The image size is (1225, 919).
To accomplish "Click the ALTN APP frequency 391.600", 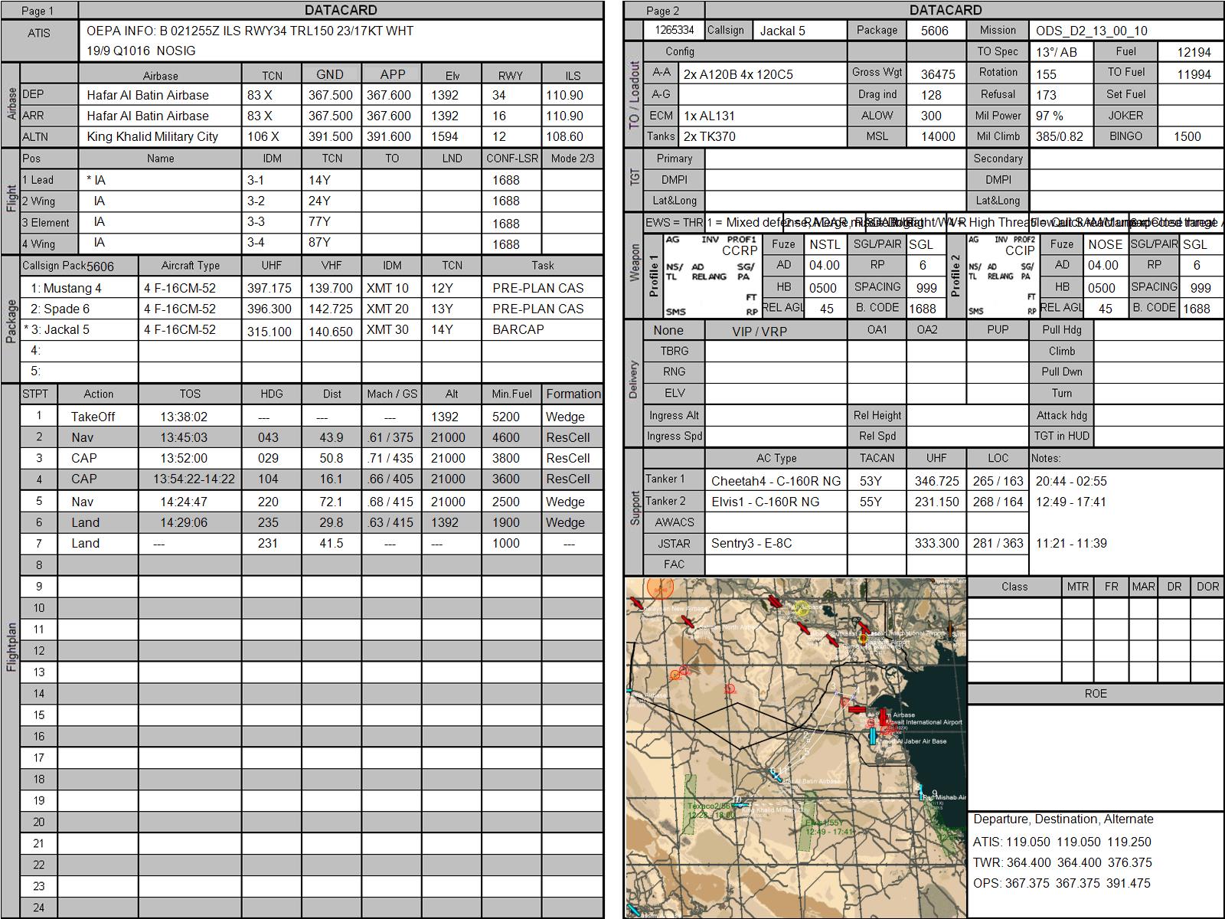I will click(x=388, y=136).
